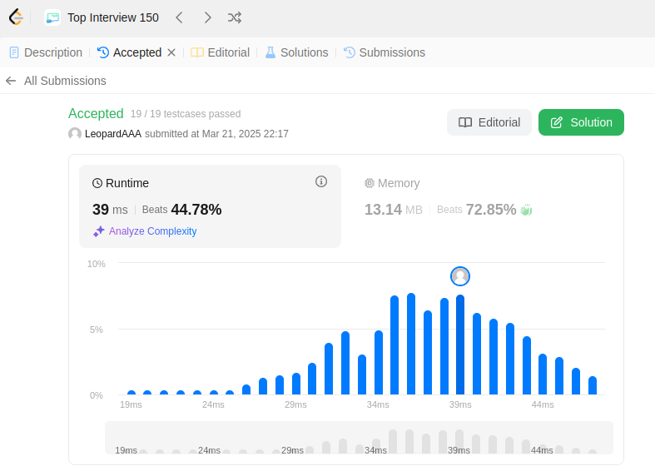Click the tallest bar near 36ms
Screen dimensions: 655x476
tap(411, 344)
